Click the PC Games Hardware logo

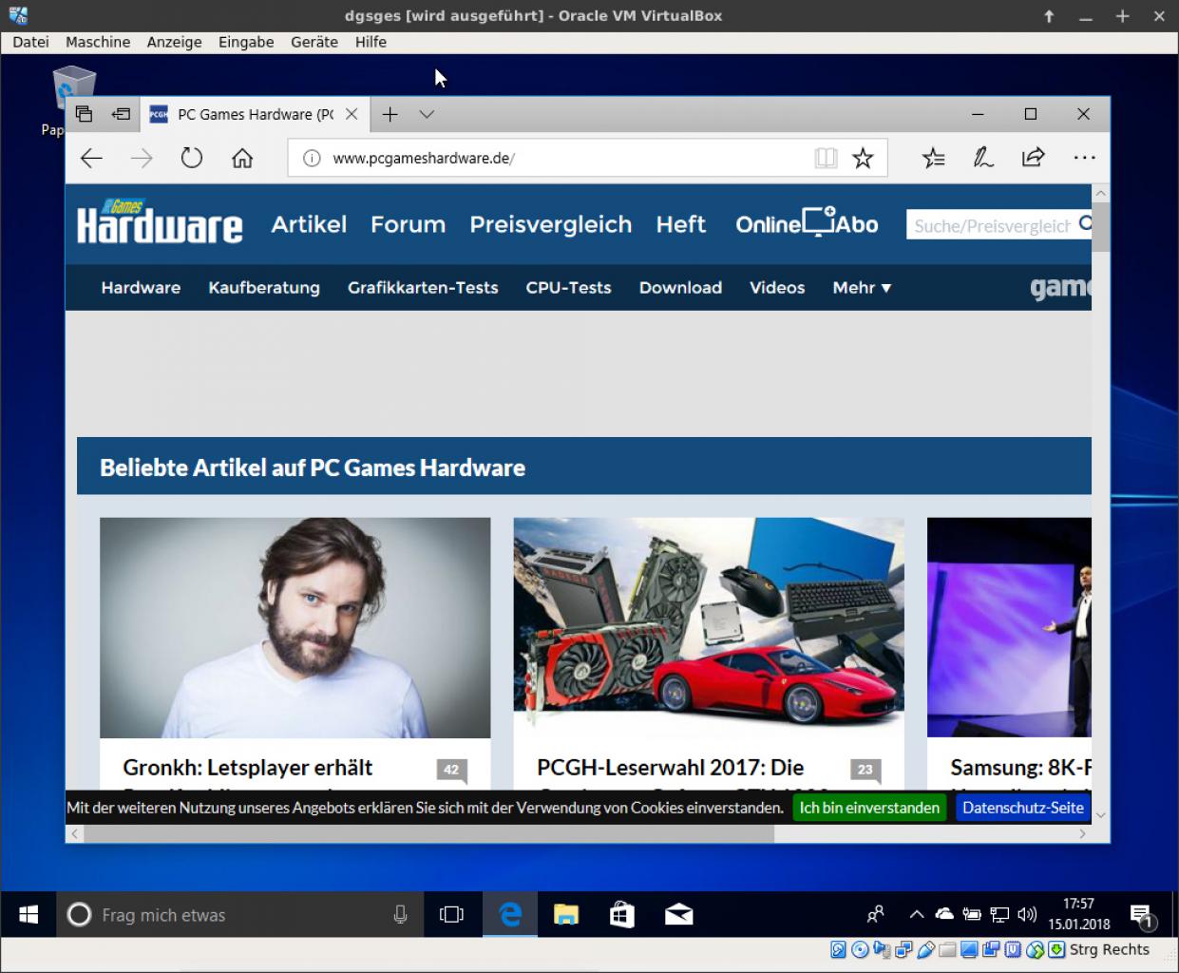(160, 222)
